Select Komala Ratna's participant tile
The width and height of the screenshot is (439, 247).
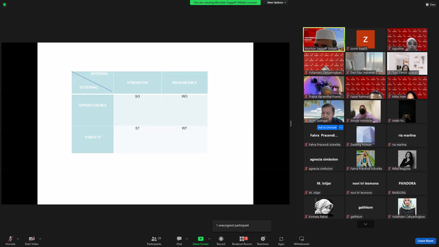click(324, 208)
